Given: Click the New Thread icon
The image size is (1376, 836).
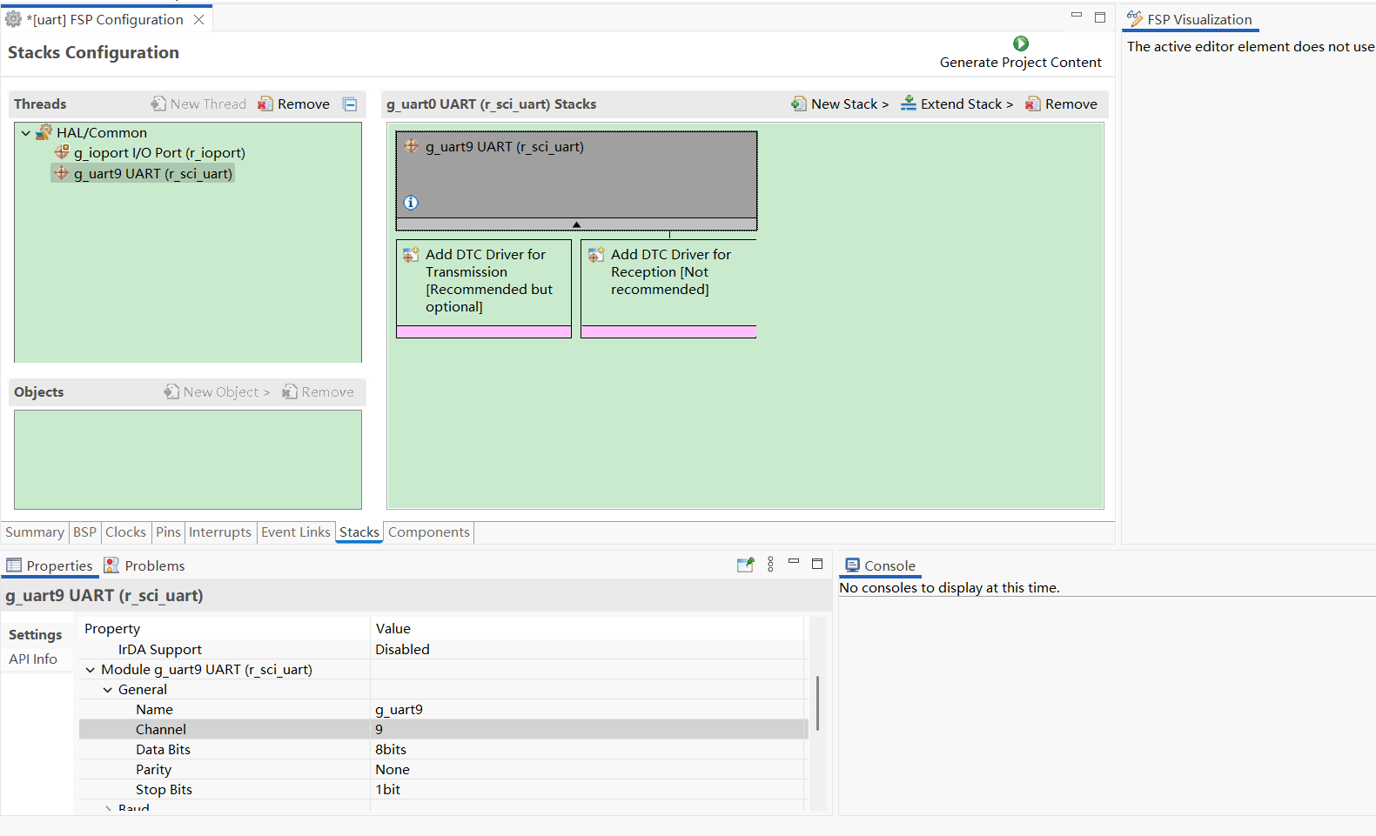Looking at the screenshot, I should pos(158,104).
